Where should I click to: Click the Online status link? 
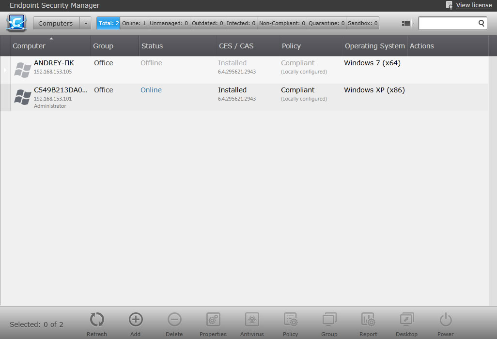click(x=151, y=90)
